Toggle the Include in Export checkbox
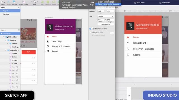 (93, 35)
